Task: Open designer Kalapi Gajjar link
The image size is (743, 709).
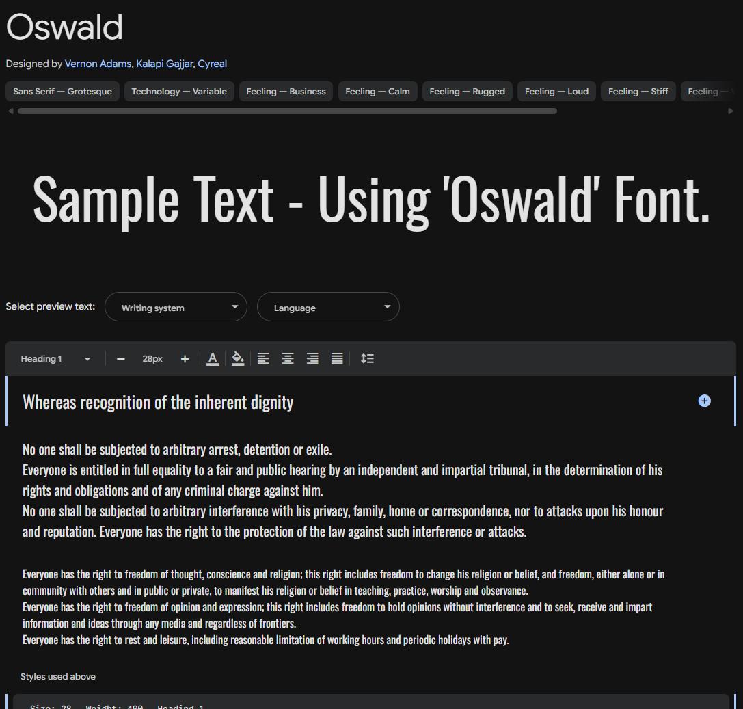Action: click(165, 64)
